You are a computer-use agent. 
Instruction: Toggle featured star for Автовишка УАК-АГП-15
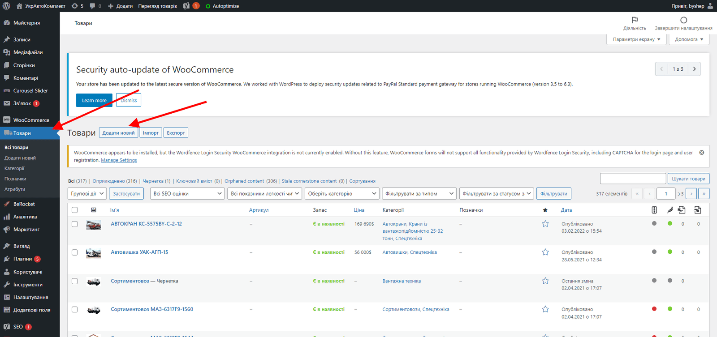pyautogui.click(x=545, y=252)
